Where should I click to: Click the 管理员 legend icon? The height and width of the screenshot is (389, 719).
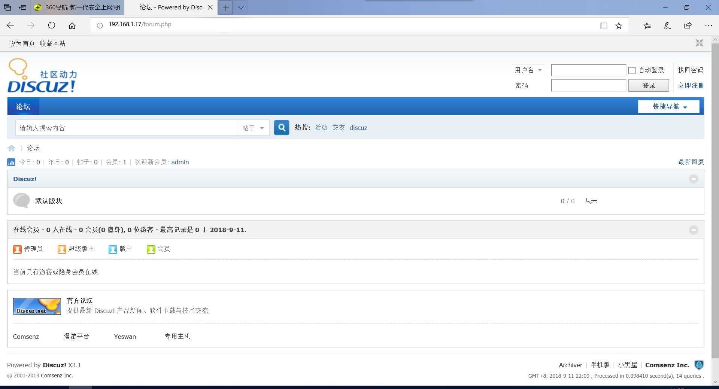(17, 249)
